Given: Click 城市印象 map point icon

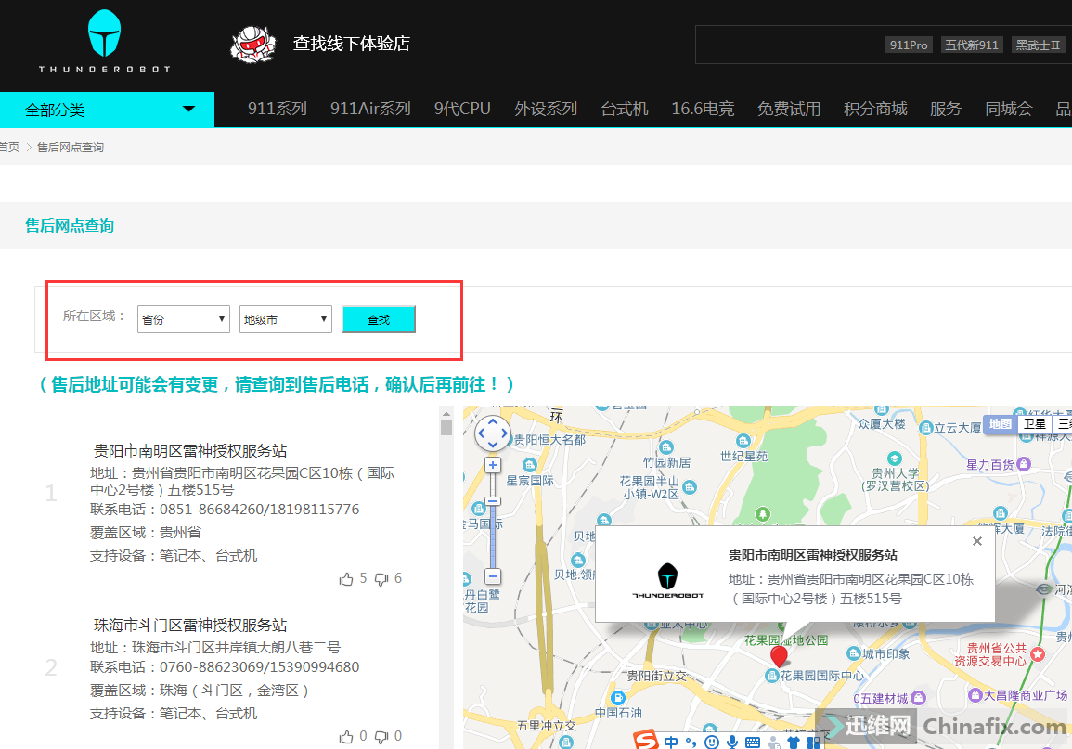Looking at the screenshot, I should pos(853,653).
